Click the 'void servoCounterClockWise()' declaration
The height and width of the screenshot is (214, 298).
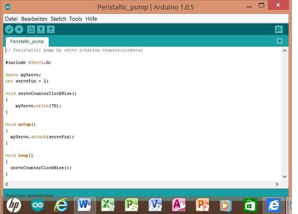[x=41, y=94]
